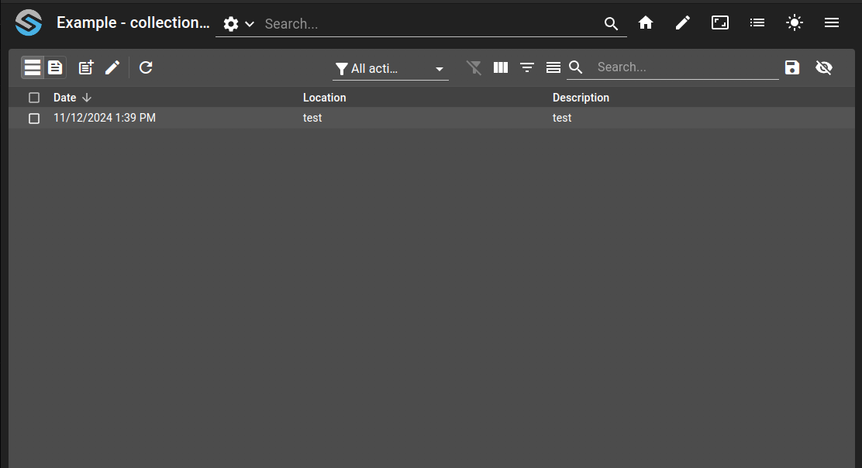Sort by the Description column header
Viewport: 862px width, 468px height.
[581, 98]
